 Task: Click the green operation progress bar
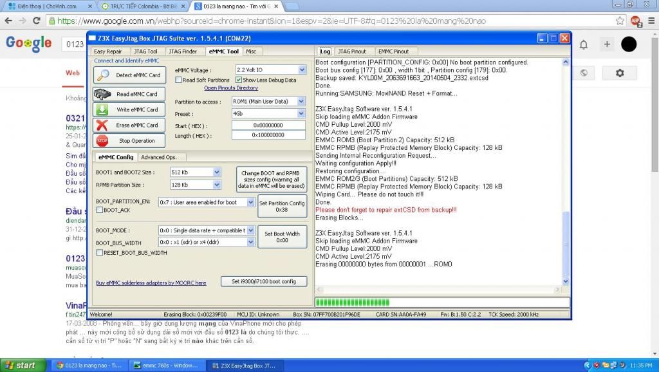click(442, 302)
